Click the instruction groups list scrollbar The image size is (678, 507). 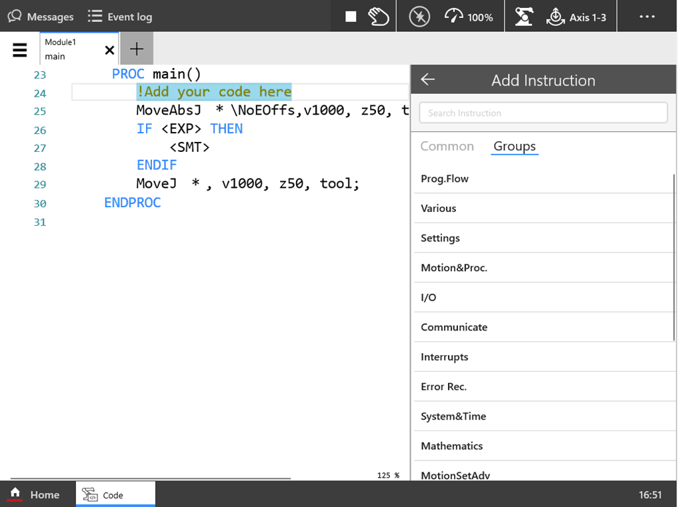point(674,257)
